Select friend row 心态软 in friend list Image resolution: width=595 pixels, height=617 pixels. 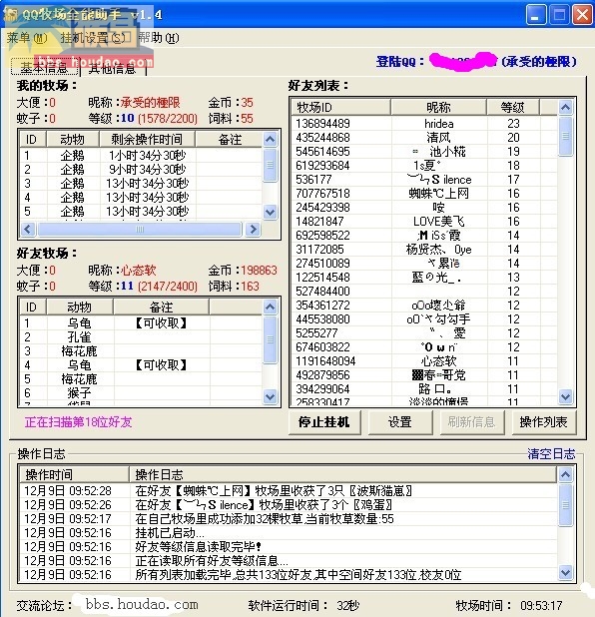(x=424, y=360)
